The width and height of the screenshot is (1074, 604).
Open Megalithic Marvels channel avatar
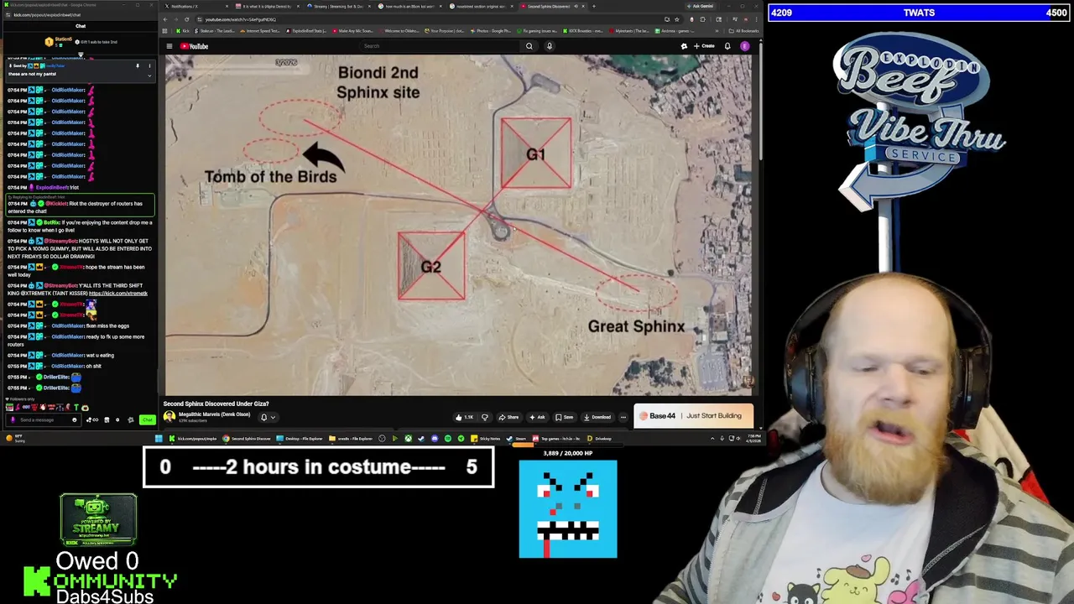click(169, 416)
